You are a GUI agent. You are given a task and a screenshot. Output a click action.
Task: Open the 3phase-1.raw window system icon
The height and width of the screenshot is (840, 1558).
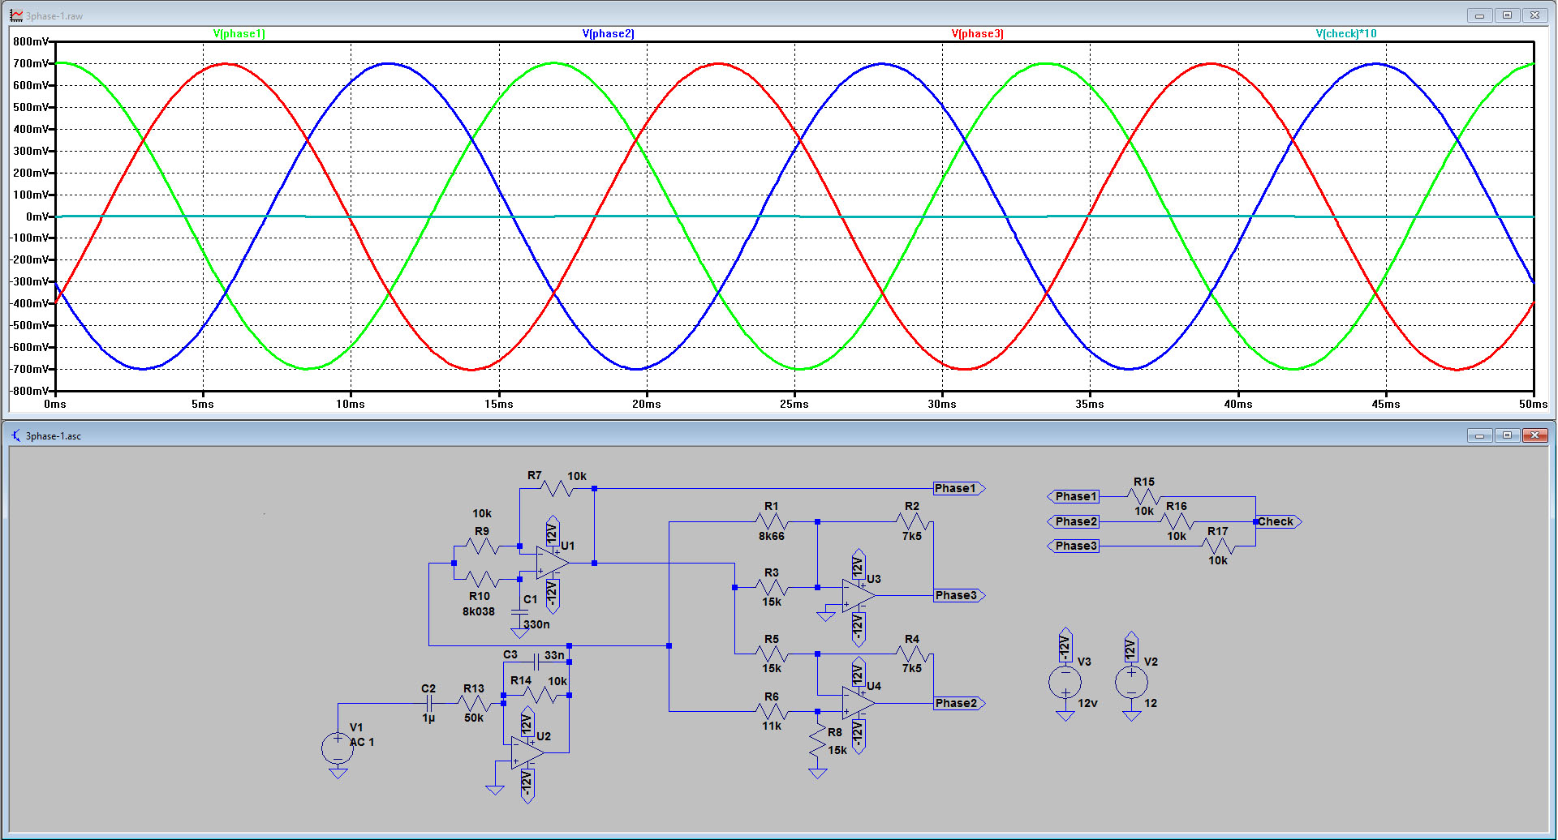click(16, 15)
